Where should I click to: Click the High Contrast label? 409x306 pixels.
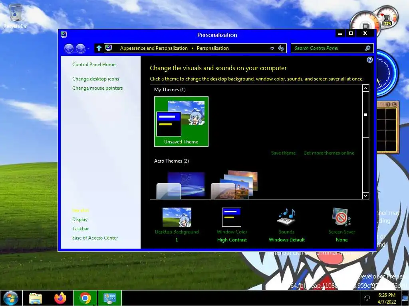coord(232,240)
